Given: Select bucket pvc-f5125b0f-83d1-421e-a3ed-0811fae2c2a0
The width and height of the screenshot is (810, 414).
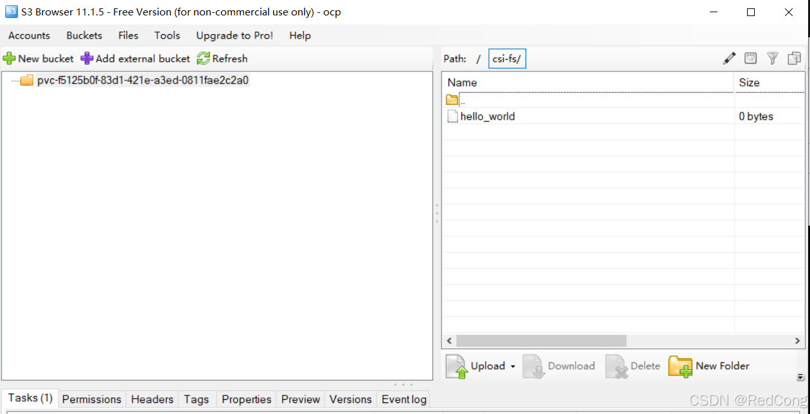Looking at the screenshot, I should coord(143,80).
